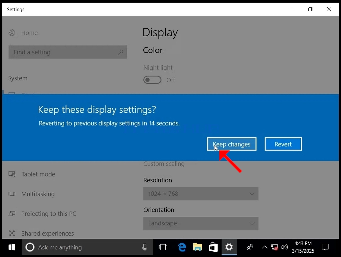Screen dimensions: 341x257
Task: Open the Action Center notifications icon
Action: pyautogui.click(x=325, y=247)
